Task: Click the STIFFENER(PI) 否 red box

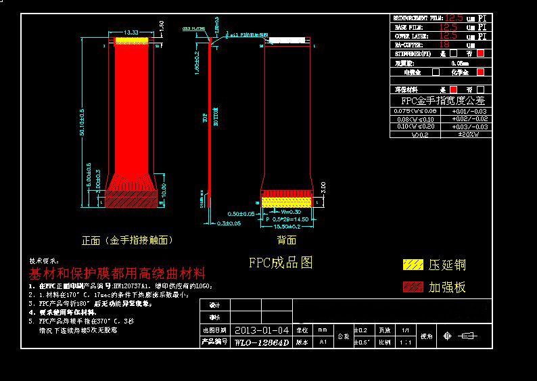Action: coord(480,53)
